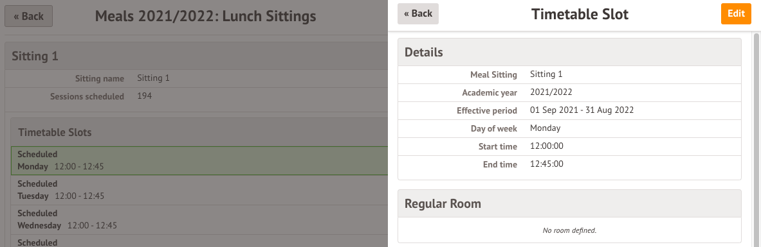Click the Academic year 2021/2022 row
The image size is (761, 247).
point(569,92)
